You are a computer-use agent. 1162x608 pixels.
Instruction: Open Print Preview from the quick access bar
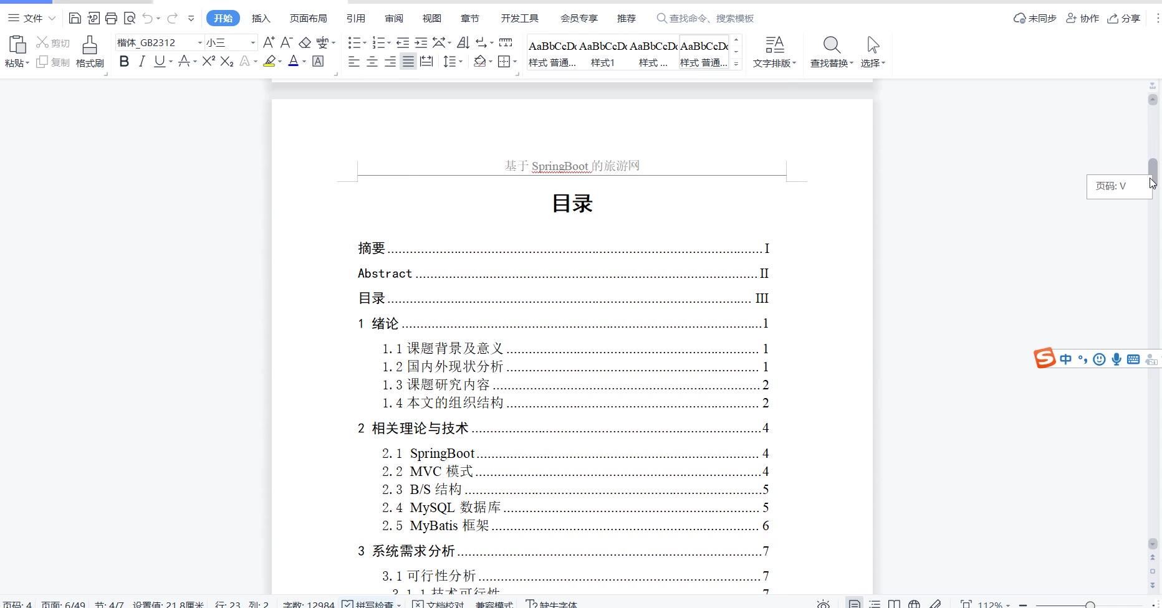[130, 18]
